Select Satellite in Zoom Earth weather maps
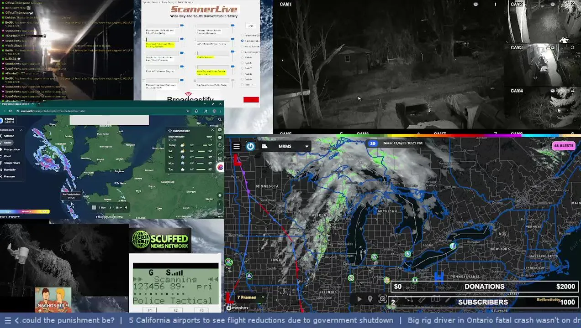581x328 pixels. coord(8,136)
